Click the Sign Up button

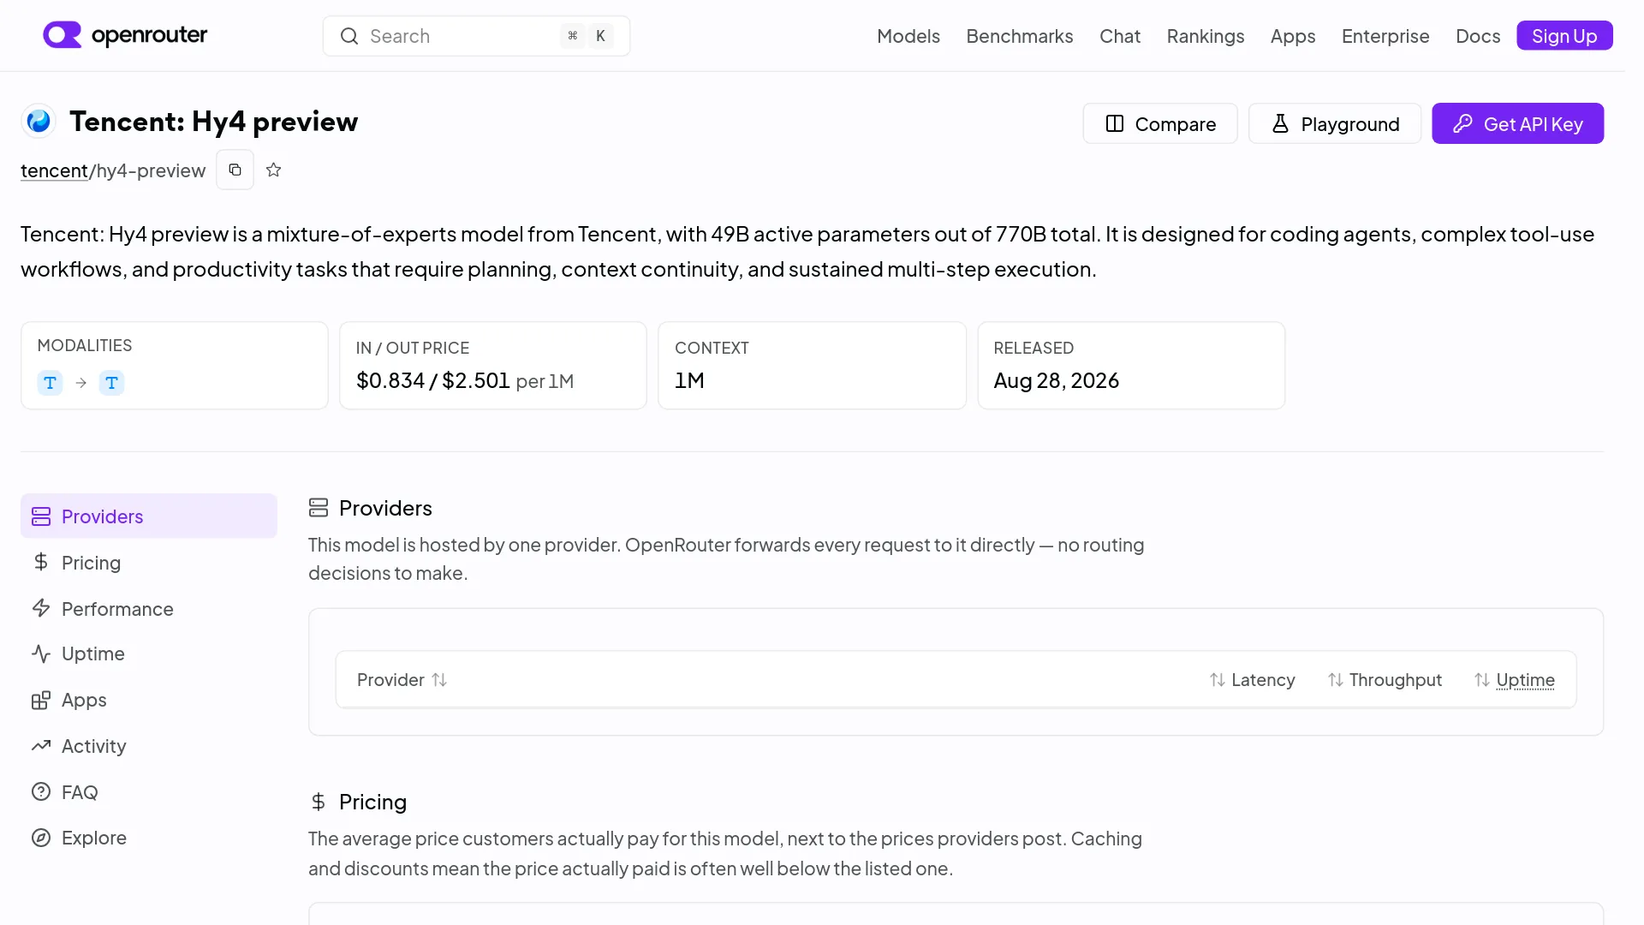pyautogui.click(x=1564, y=36)
